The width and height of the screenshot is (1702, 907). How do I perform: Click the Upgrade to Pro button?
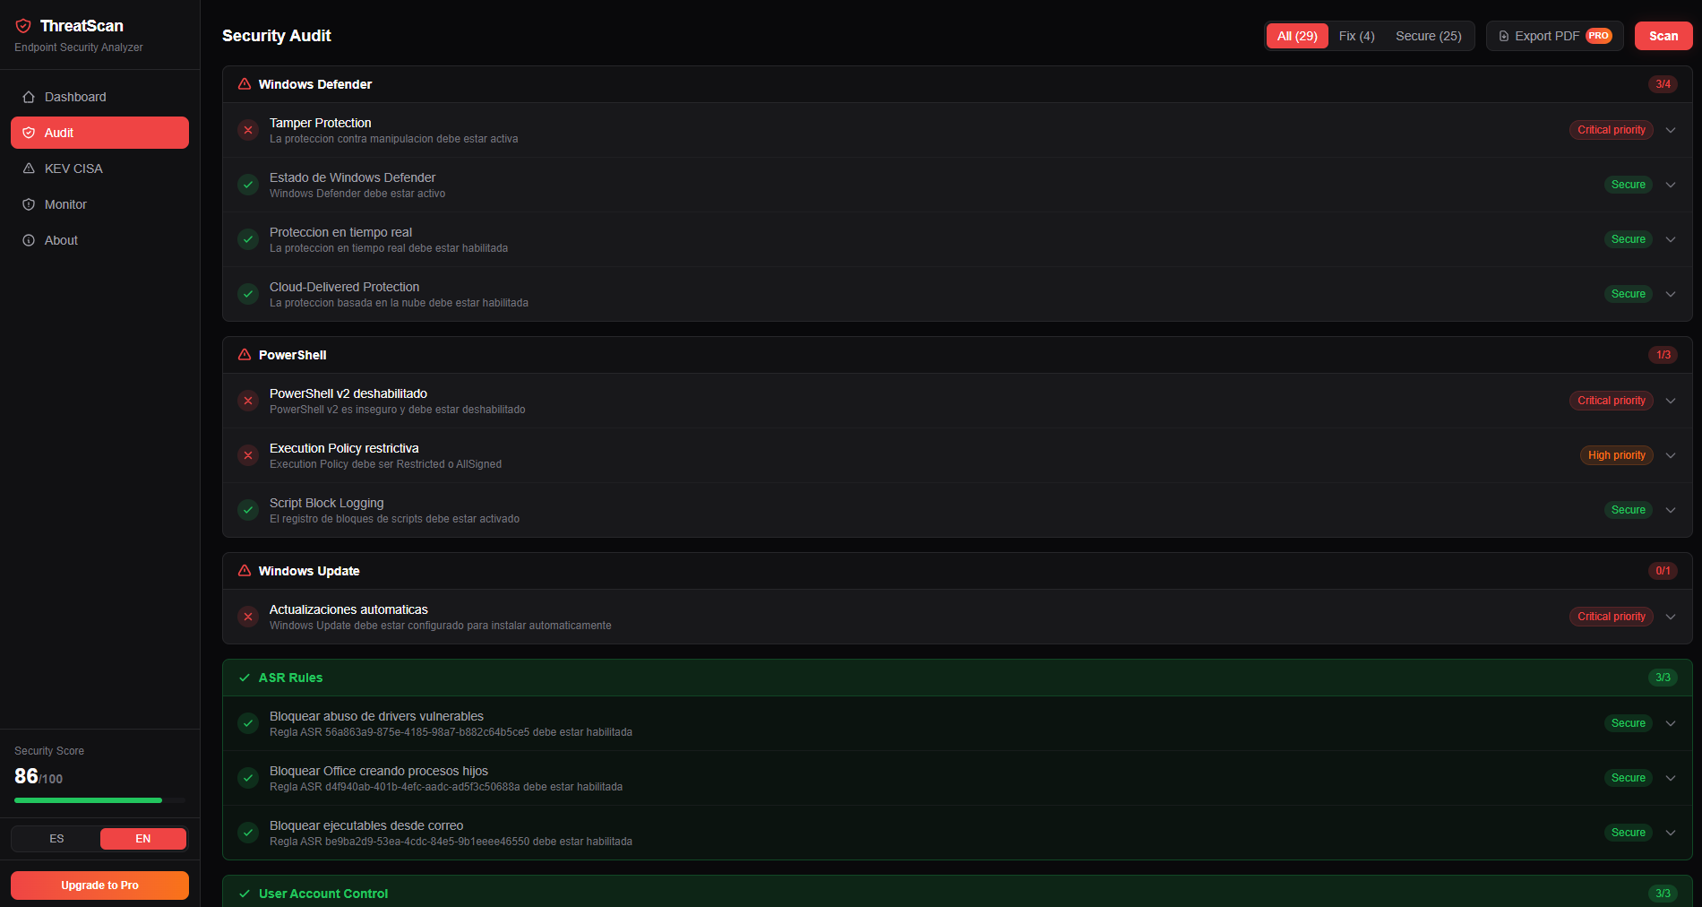click(99, 885)
